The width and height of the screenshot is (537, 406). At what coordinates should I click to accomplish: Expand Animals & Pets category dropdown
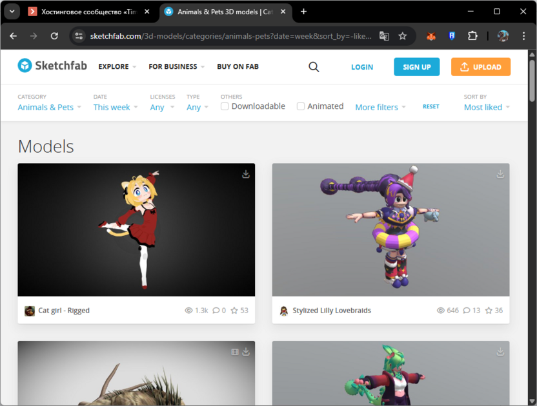[49, 108]
